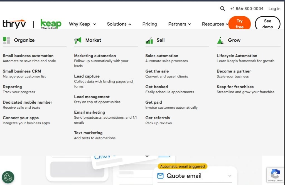Open the Log in link
This screenshot has width=285, height=185.
pyautogui.click(x=274, y=9)
